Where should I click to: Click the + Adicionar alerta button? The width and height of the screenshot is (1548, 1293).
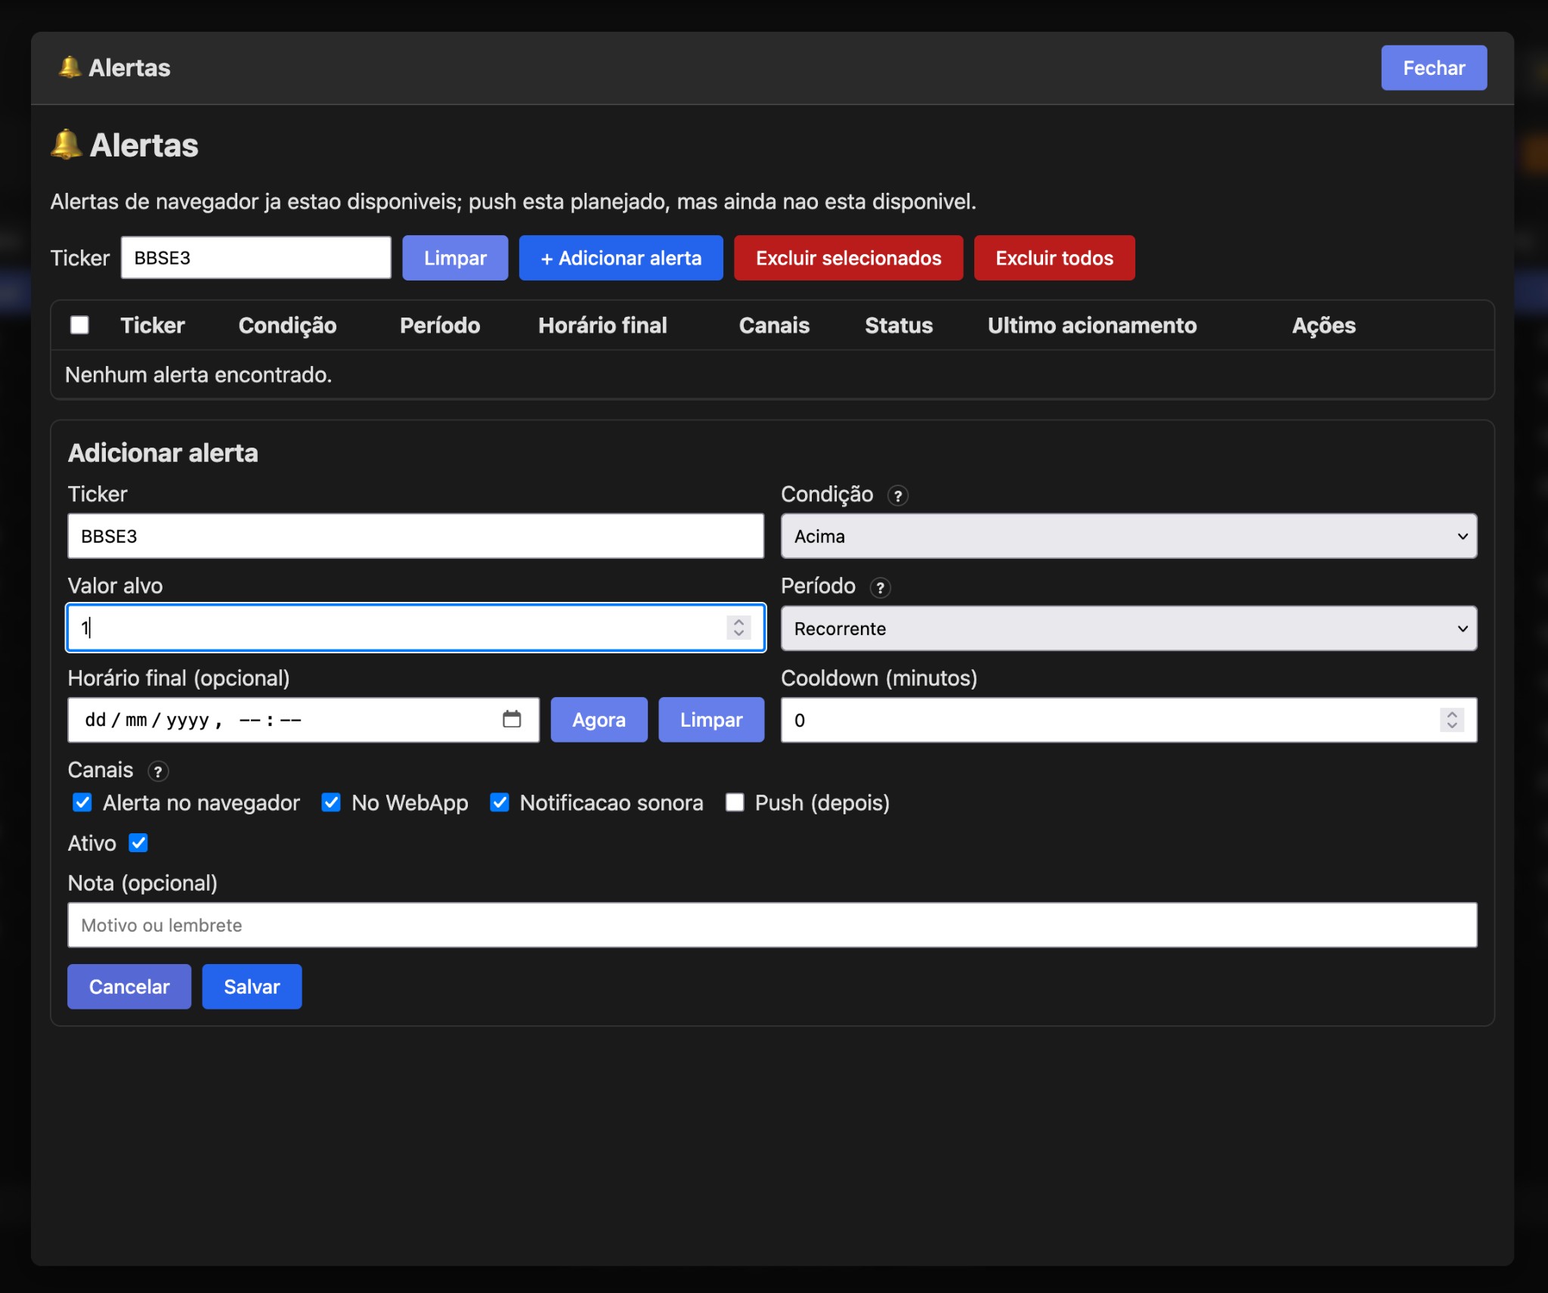pos(620,258)
